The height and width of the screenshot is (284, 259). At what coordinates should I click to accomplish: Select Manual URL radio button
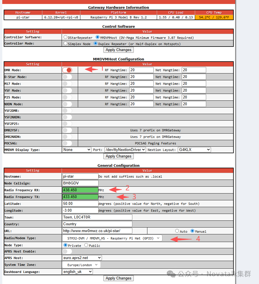[192, 231]
